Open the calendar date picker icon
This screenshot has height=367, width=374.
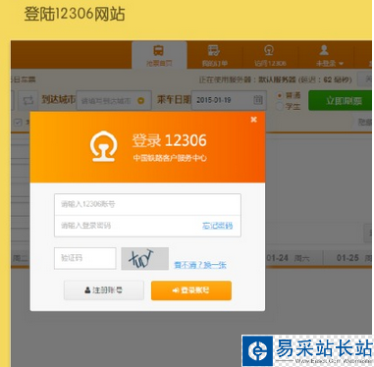pos(258,100)
